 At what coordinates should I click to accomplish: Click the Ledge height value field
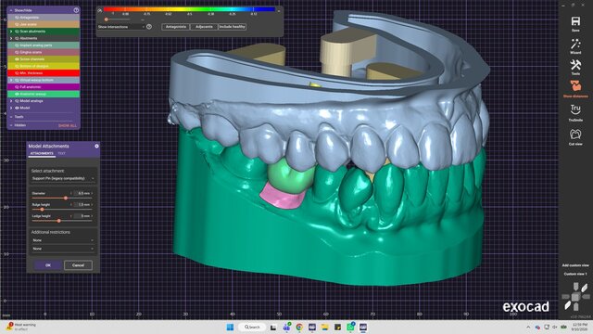pos(82,216)
